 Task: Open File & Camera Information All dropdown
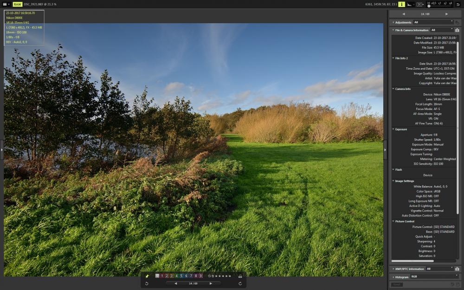[442, 30]
